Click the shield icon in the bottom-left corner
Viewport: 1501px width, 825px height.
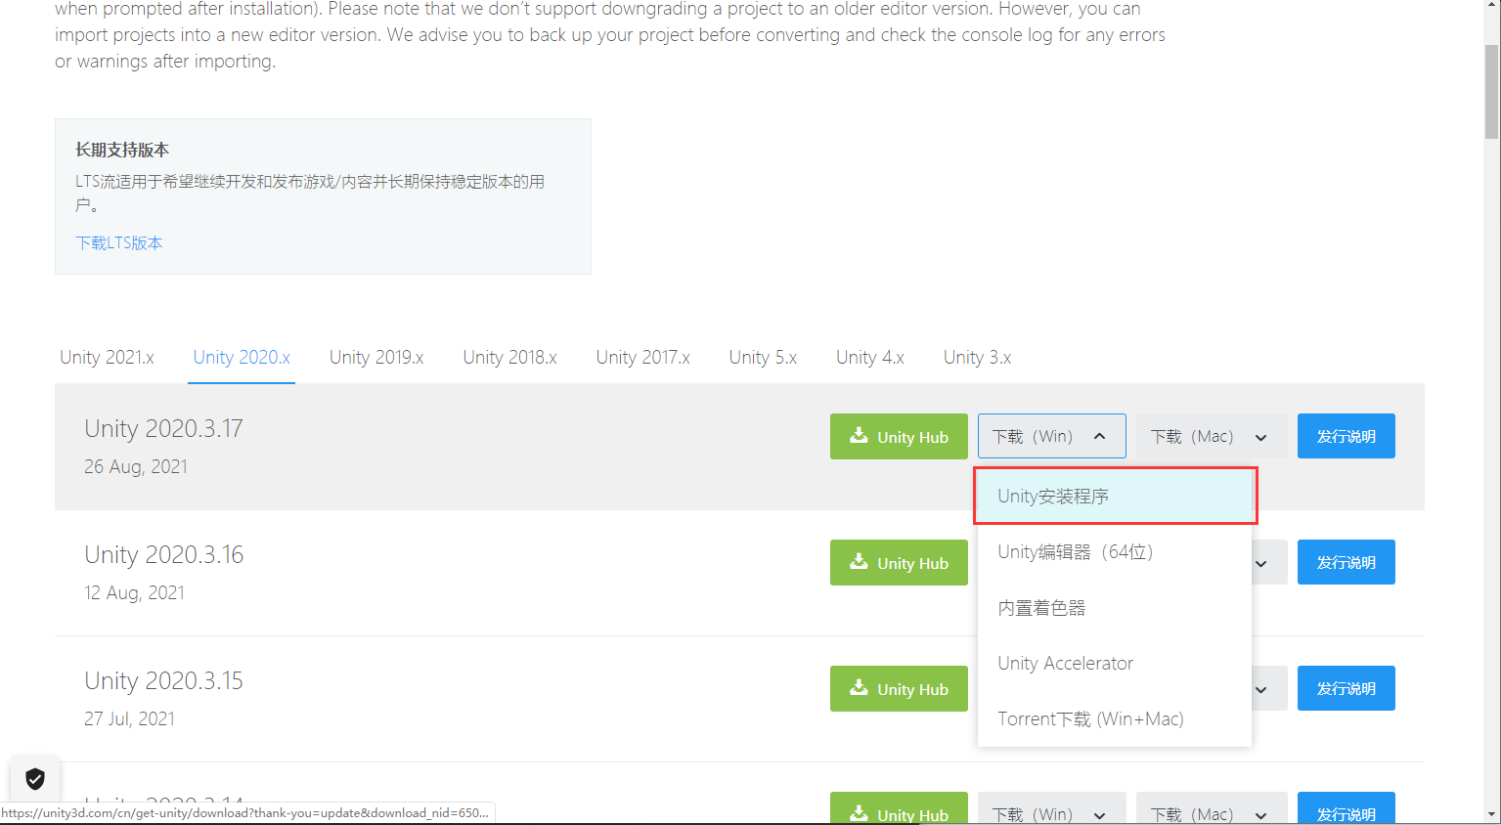(x=35, y=778)
